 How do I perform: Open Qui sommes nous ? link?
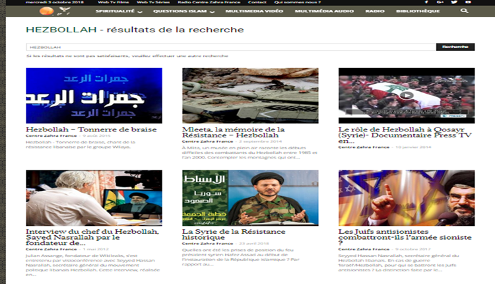(x=298, y=2)
